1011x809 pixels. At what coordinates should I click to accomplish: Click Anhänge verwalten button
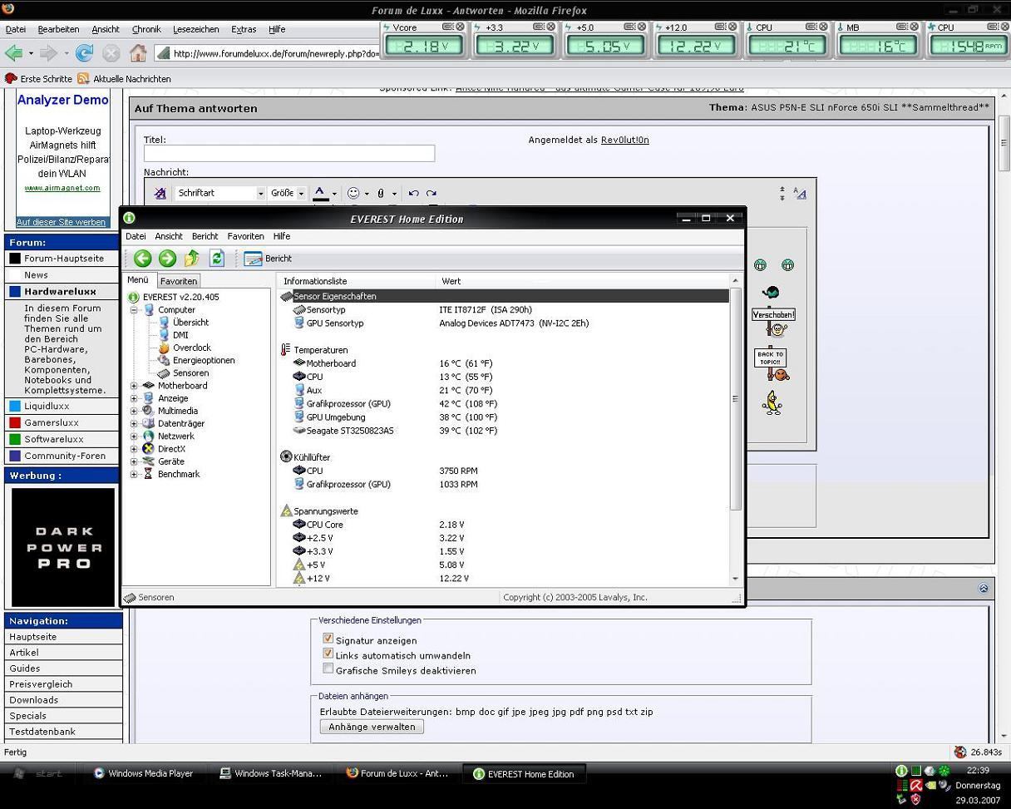(x=372, y=727)
